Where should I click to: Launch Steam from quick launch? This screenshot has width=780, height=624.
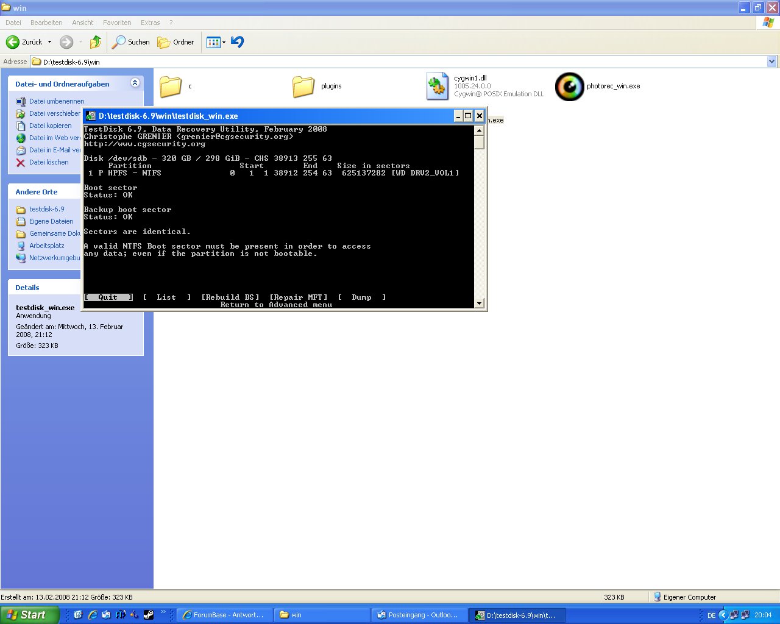tap(149, 615)
